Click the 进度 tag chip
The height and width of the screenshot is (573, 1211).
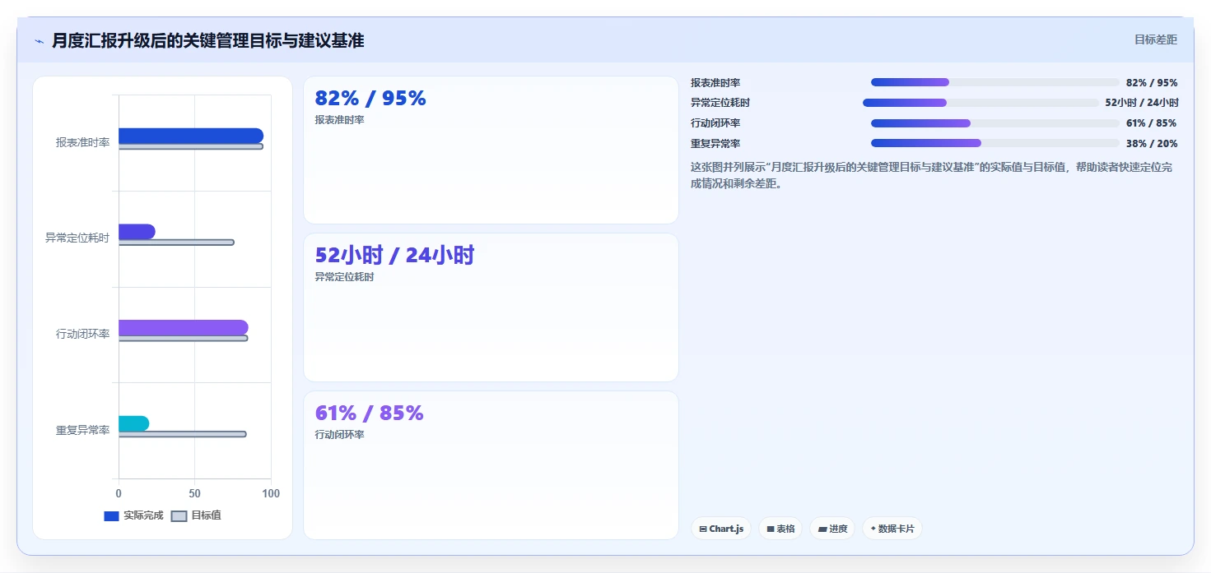point(833,529)
